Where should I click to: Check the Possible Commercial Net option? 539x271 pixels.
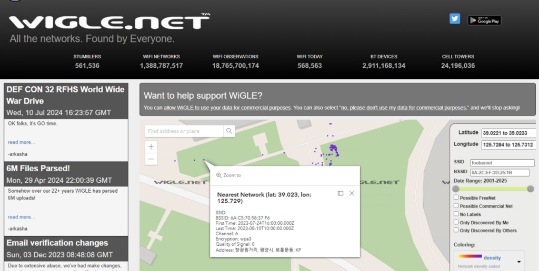pyautogui.click(x=456, y=206)
